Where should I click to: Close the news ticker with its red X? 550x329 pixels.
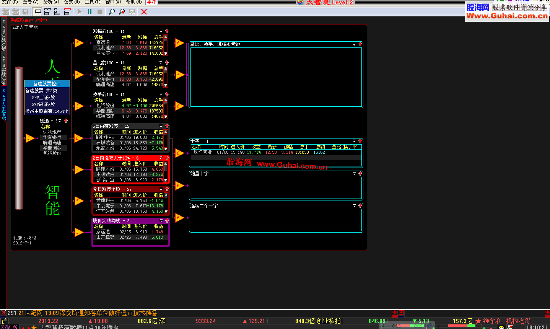tap(3, 313)
